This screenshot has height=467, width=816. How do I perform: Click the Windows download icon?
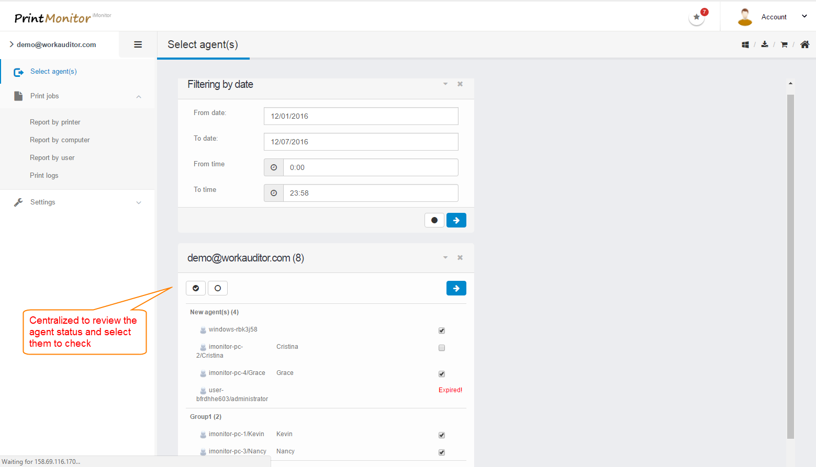point(745,45)
